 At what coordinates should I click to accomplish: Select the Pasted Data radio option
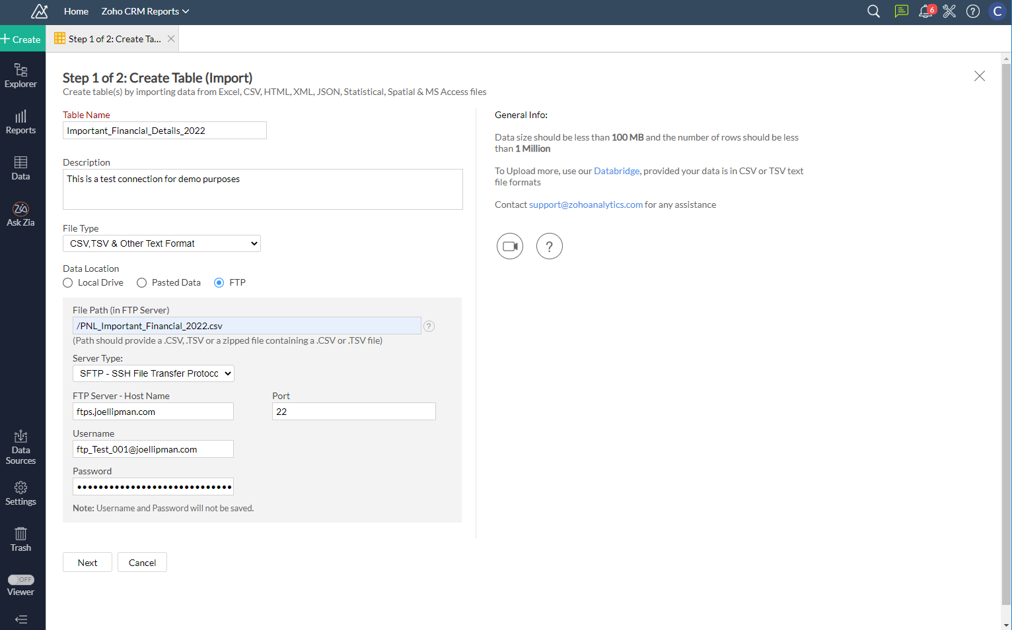coord(142,283)
